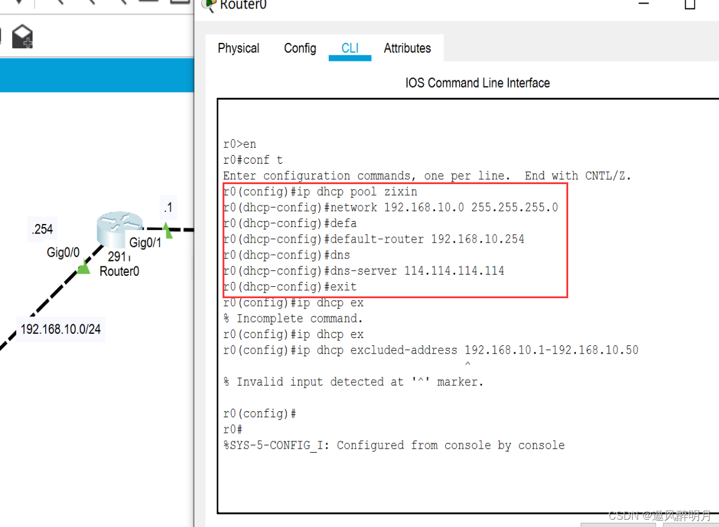Click the green link-status triangle near Gig0/1
Viewport: 719px width, 527px height.
[x=167, y=231]
